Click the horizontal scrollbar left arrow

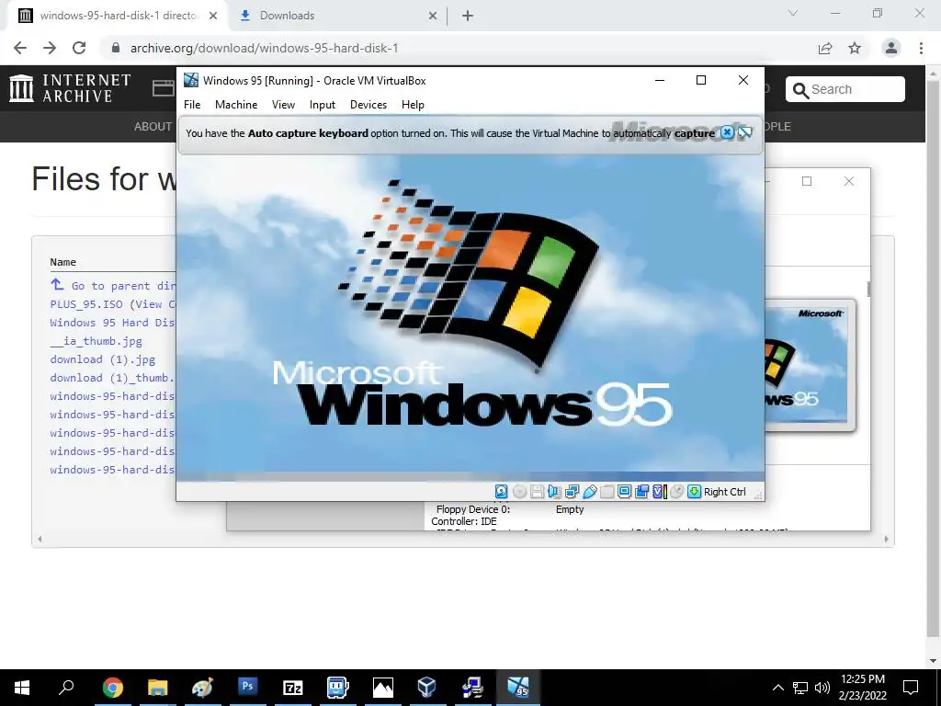pos(40,539)
